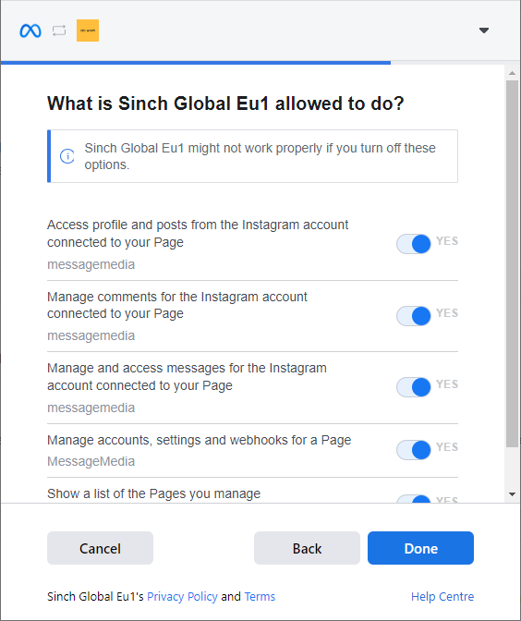Disable Manage and access messages permission
Image resolution: width=521 pixels, height=621 pixels.
[x=414, y=387]
